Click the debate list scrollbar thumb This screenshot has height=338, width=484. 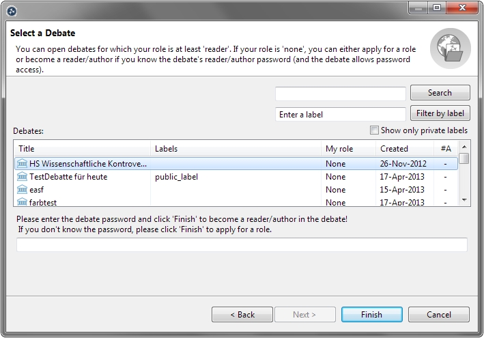[x=464, y=158]
